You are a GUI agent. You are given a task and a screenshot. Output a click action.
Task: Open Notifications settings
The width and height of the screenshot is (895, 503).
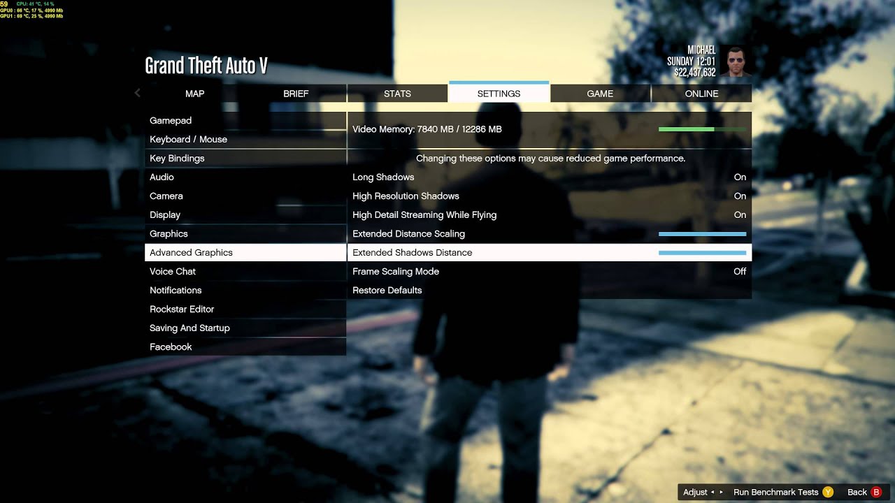tap(245, 291)
